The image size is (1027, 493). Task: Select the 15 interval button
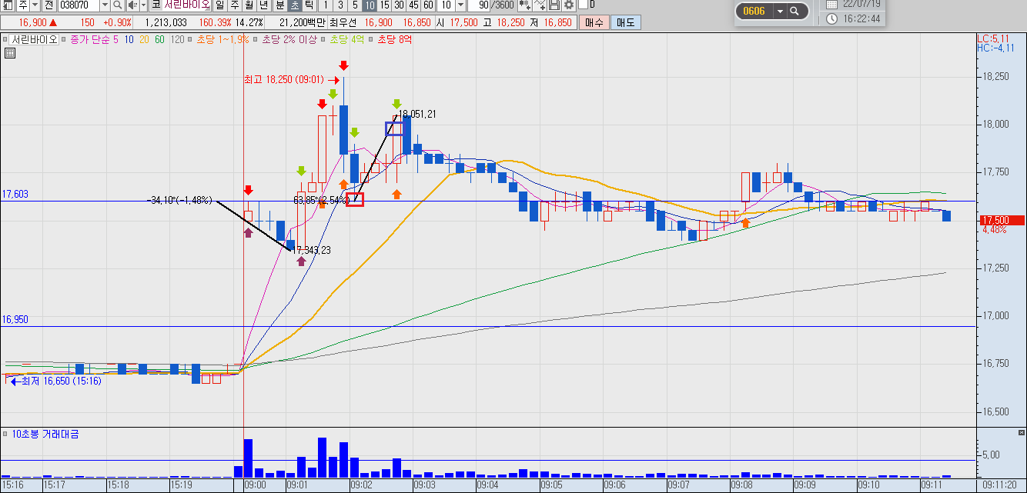click(x=384, y=5)
